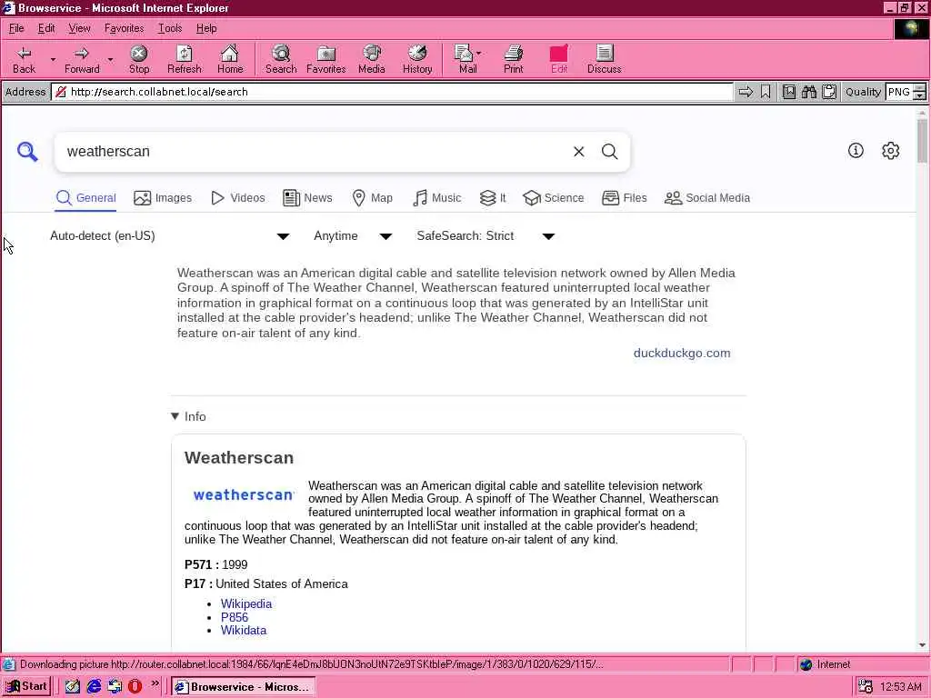Click the bookmark icon beside address bar
Screen dimensions: 931x698
click(766, 92)
